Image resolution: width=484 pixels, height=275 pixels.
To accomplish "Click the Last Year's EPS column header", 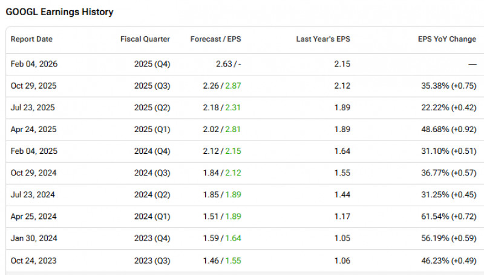I will pyautogui.click(x=323, y=39).
